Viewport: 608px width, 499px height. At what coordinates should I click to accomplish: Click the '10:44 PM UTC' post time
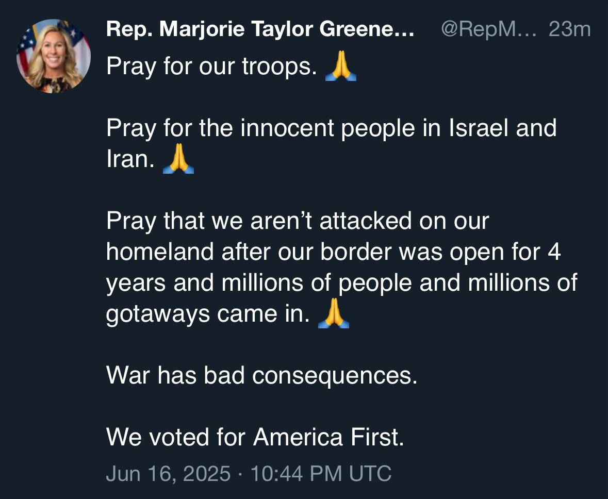click(320, 473)
